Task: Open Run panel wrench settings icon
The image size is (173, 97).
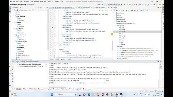Action: coord(13,70)
